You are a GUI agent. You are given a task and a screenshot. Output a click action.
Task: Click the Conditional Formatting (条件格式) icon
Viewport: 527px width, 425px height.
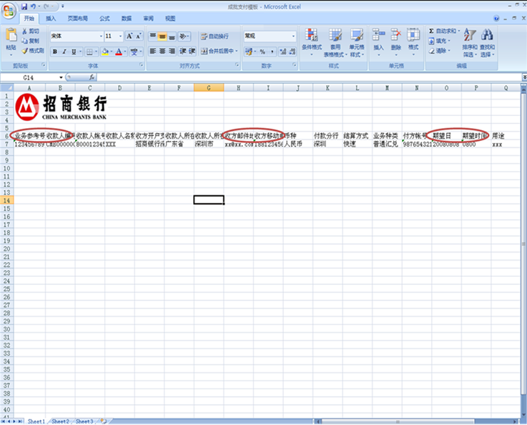(x=311, y=36)
